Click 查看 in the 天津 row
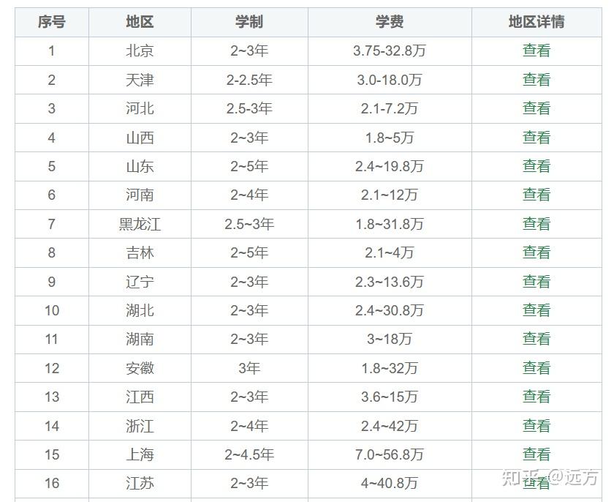The height and width of the screenshot is (502, 614). [536, 80]
